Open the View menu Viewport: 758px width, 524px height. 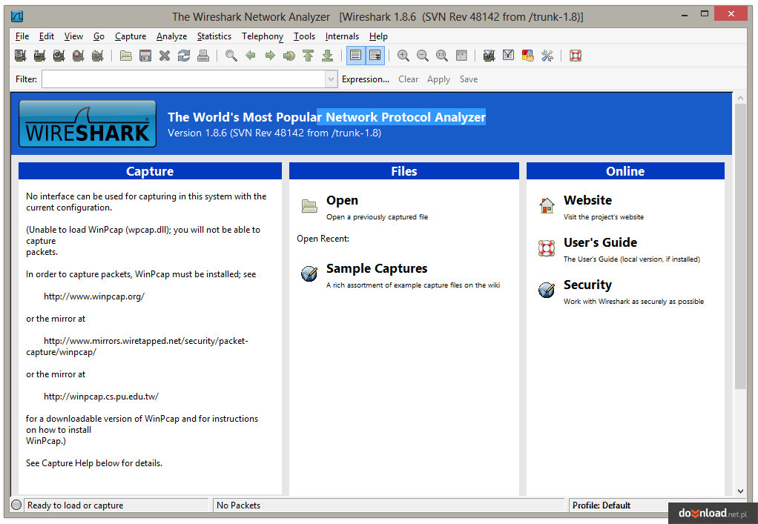pos(73,36)
